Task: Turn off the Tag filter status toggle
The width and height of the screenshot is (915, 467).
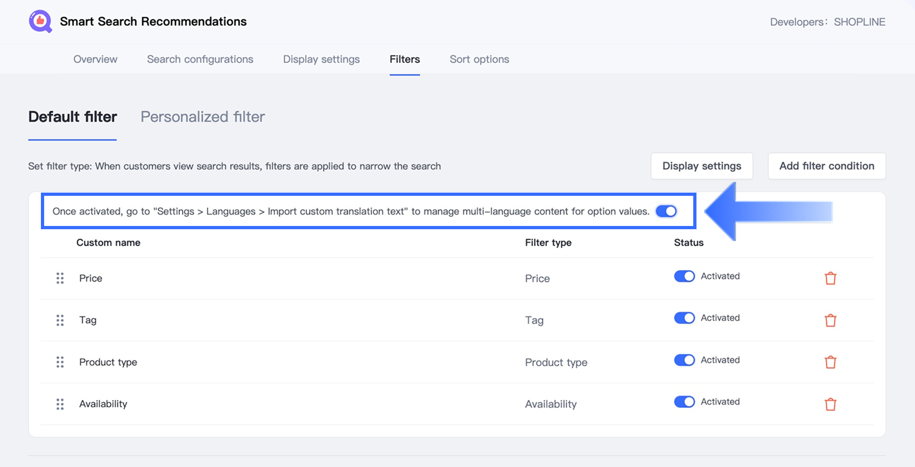Action: (684, 318)
